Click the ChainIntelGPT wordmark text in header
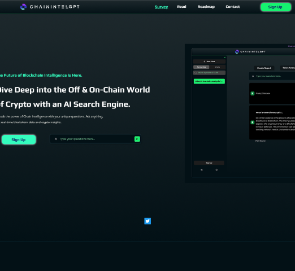 pos(55,7)
